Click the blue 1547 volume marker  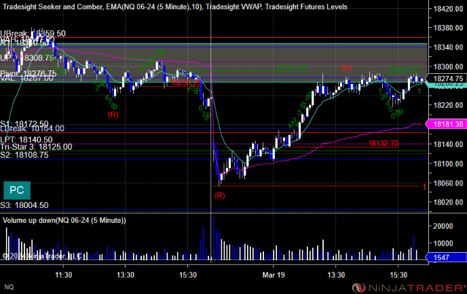point(447,257)
